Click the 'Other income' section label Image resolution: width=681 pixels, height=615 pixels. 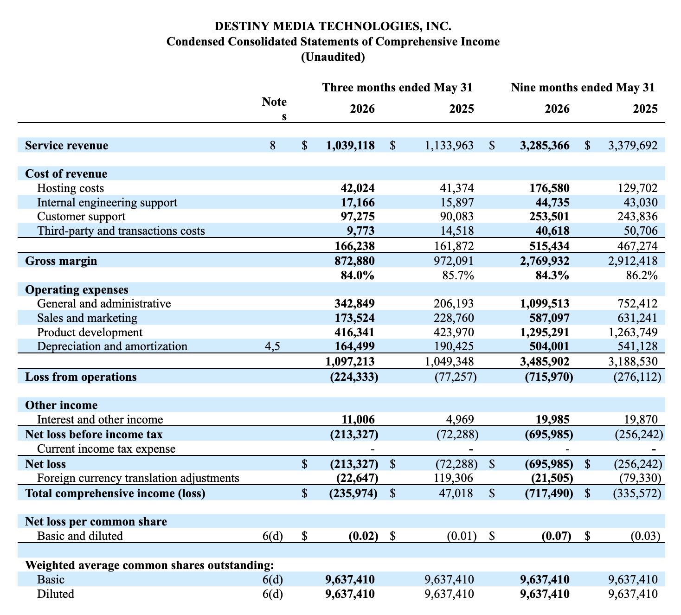coord(61,405)
